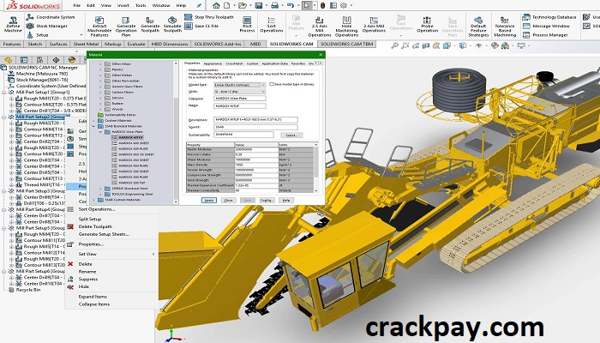Open the Set View submenu arrow
Image resolution: width=600 pixels, height=343 pixels.
tap(153, 254)
